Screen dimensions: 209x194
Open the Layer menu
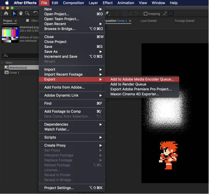coord(93,3)
